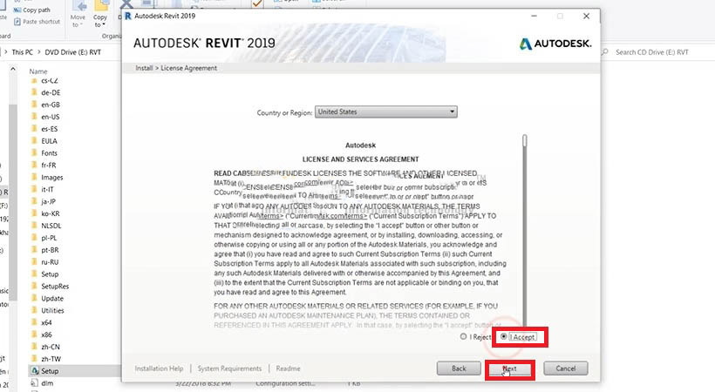Select the pt-BR folder in Explorer
Viewport: 715px width, 392px height.
point(50,250)
